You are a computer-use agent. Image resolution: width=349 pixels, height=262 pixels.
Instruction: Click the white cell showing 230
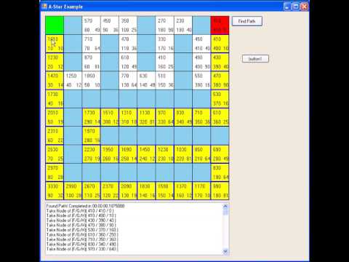183,25
